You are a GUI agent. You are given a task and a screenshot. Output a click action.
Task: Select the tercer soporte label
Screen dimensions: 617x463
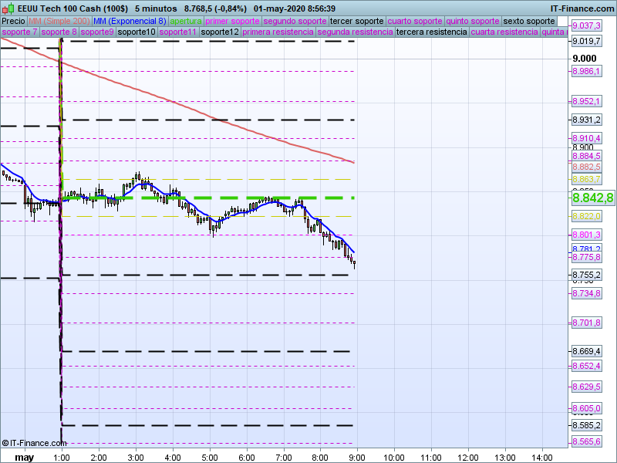point(356,21)
